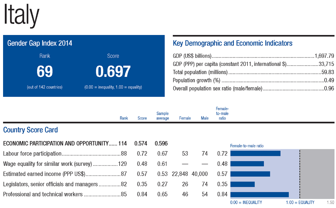The image size is (336, 208).
Task: Click the Legislators, senior officials and managers bar
Action: click(x=242, y=184)
